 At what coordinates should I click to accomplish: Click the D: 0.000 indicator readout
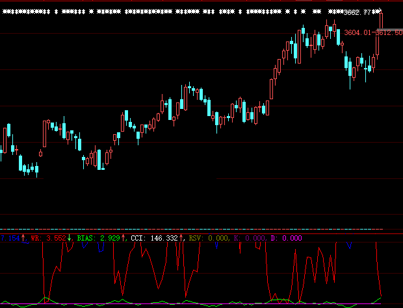click(x=286, y=238)
